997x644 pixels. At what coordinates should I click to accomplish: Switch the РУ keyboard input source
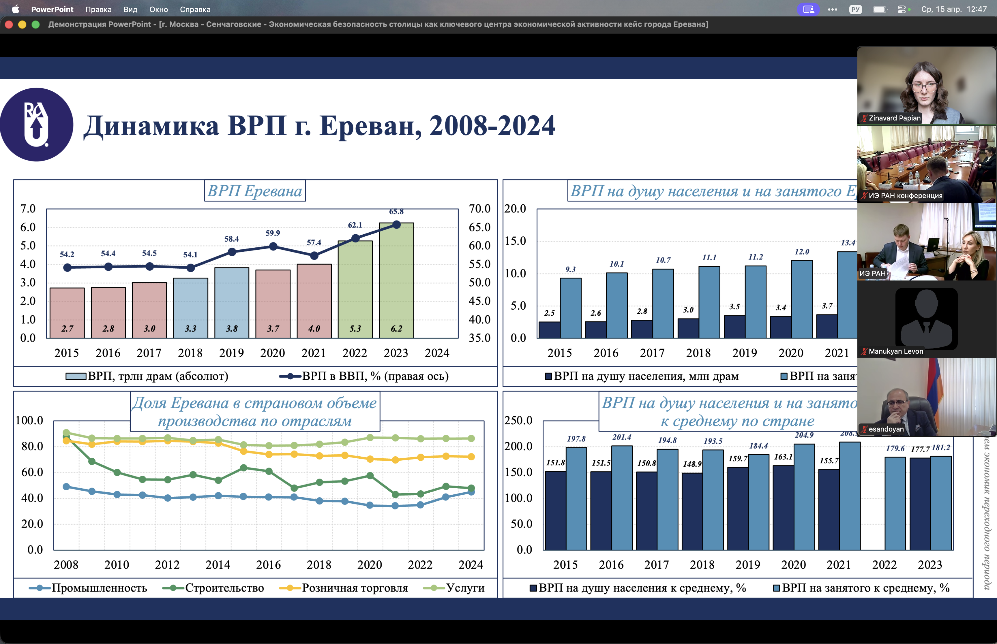point(855,9)
